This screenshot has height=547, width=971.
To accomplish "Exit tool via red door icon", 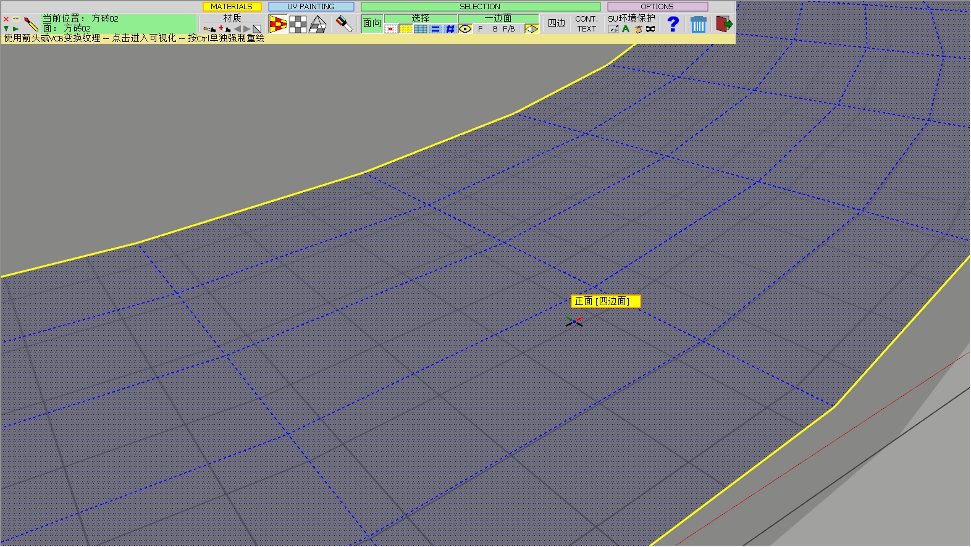I will [723, 24].
